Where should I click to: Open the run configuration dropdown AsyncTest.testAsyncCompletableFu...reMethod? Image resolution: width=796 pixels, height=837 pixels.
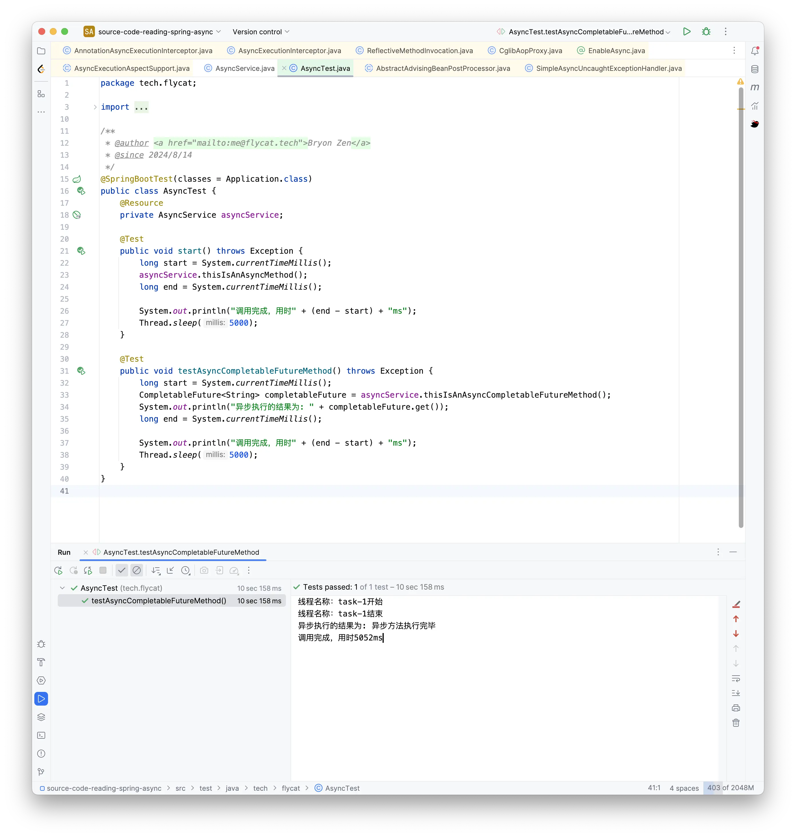click(584, 32)
